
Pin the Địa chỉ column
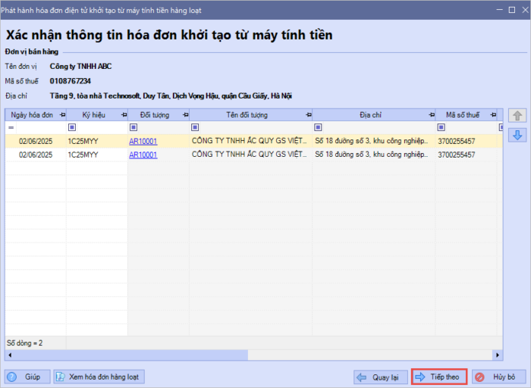click(x=430, y=115)
